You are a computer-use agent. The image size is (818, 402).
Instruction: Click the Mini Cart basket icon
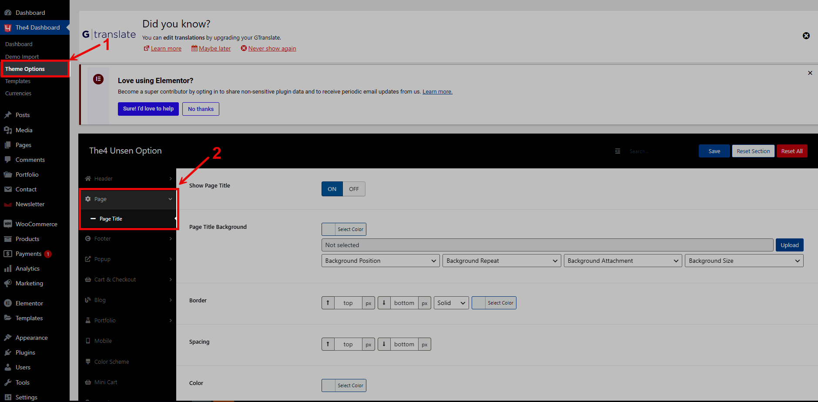[88, 382]
